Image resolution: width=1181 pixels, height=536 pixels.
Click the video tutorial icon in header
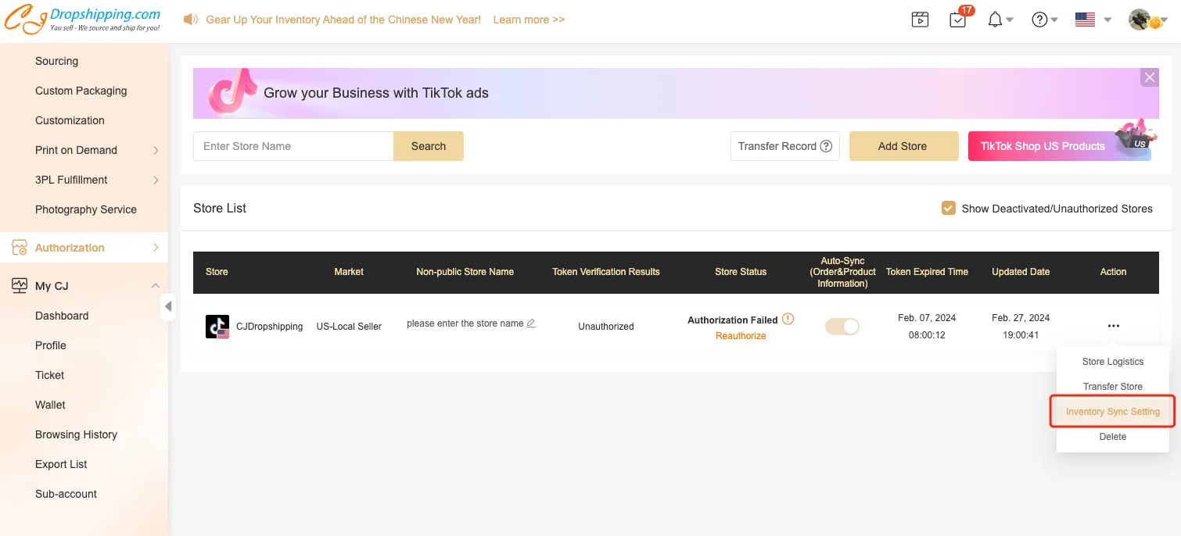[920, 20]
